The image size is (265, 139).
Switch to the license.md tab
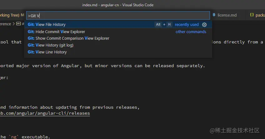point(227,15)
